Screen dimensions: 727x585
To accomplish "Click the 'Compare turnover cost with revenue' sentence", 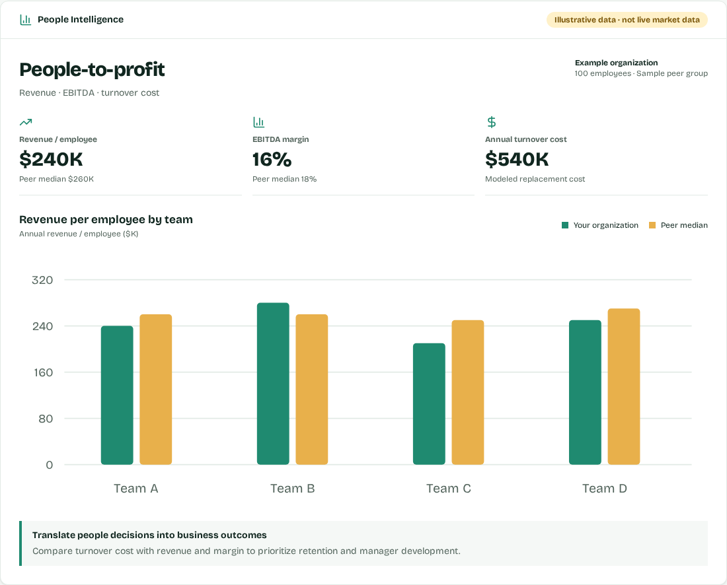I will tap(247, 551).
